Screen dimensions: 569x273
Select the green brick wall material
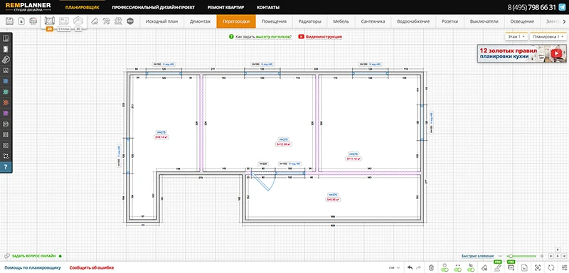(6, 92)
